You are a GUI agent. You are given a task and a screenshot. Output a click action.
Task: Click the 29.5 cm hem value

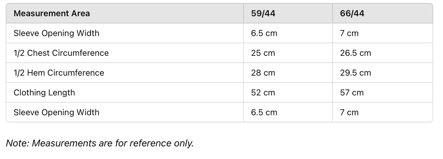pos(355,73)
